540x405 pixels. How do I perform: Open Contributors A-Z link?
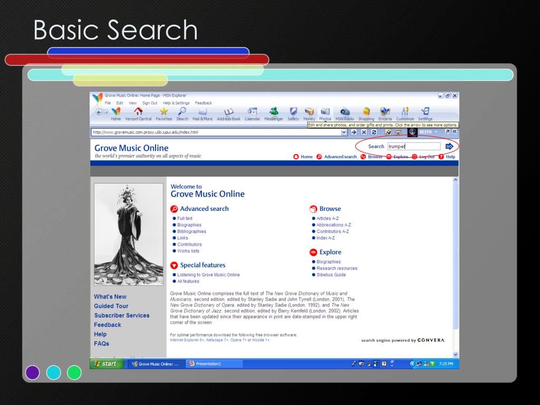click(x=333, y=232)
